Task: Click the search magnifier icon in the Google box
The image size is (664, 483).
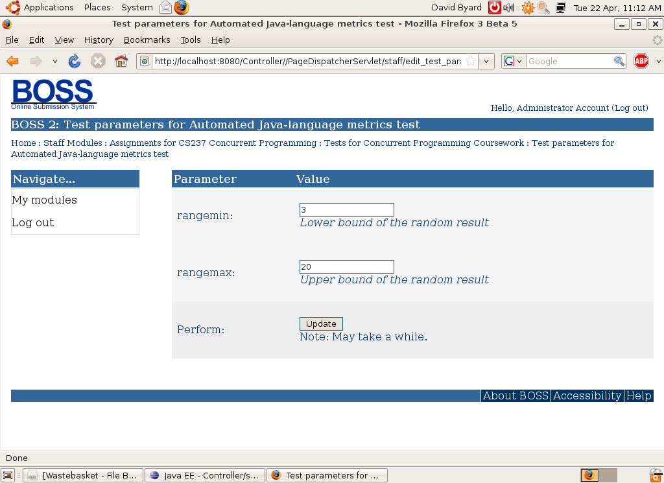Action: pos(619,61)
